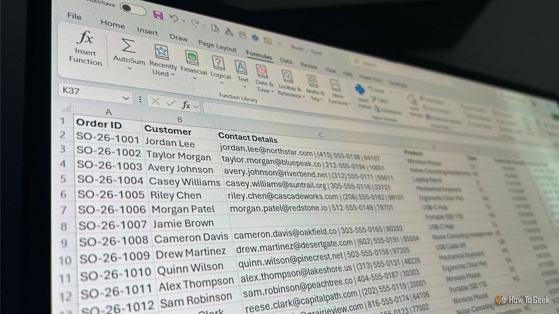Viewport: 559px width, 314px height.
Task: Undo the last action
Action: (x=174, y=18)
